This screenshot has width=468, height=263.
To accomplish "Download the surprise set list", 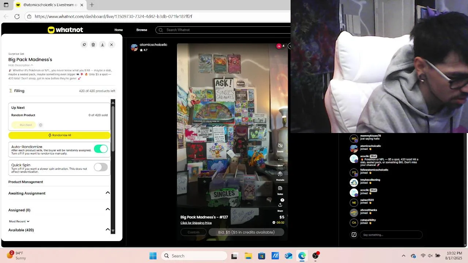I will coord(102,45).
